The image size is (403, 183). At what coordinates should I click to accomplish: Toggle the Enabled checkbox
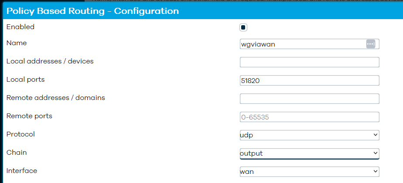243,27
